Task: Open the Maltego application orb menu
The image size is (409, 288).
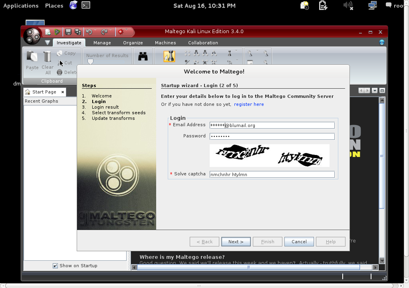Action: (32, 36)
